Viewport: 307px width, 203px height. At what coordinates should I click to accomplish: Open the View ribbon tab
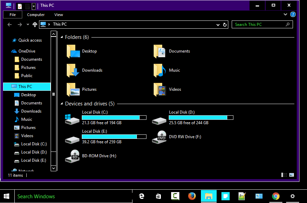59,15
